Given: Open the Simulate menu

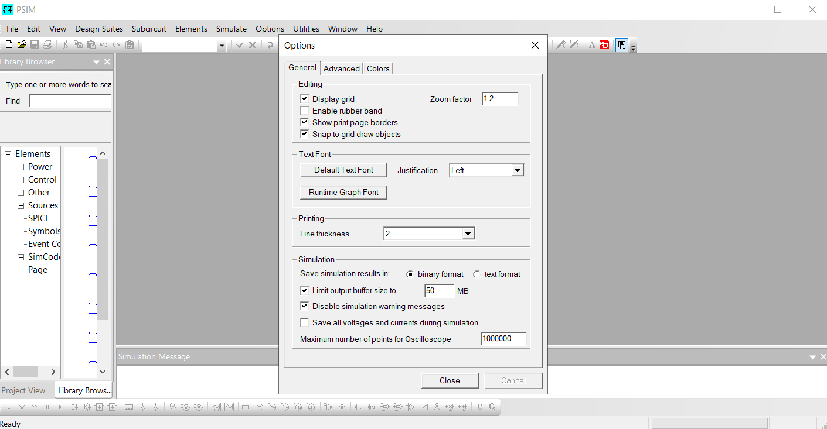Looking at the screenshot, I should click(x=231, y=29).
